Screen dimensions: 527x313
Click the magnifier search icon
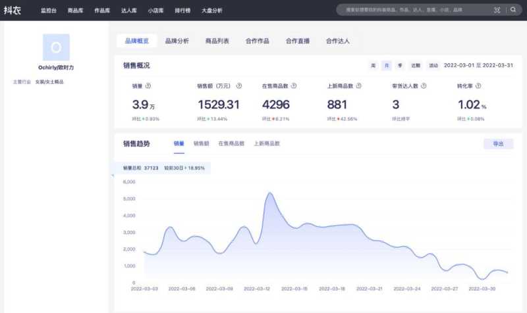513,10
